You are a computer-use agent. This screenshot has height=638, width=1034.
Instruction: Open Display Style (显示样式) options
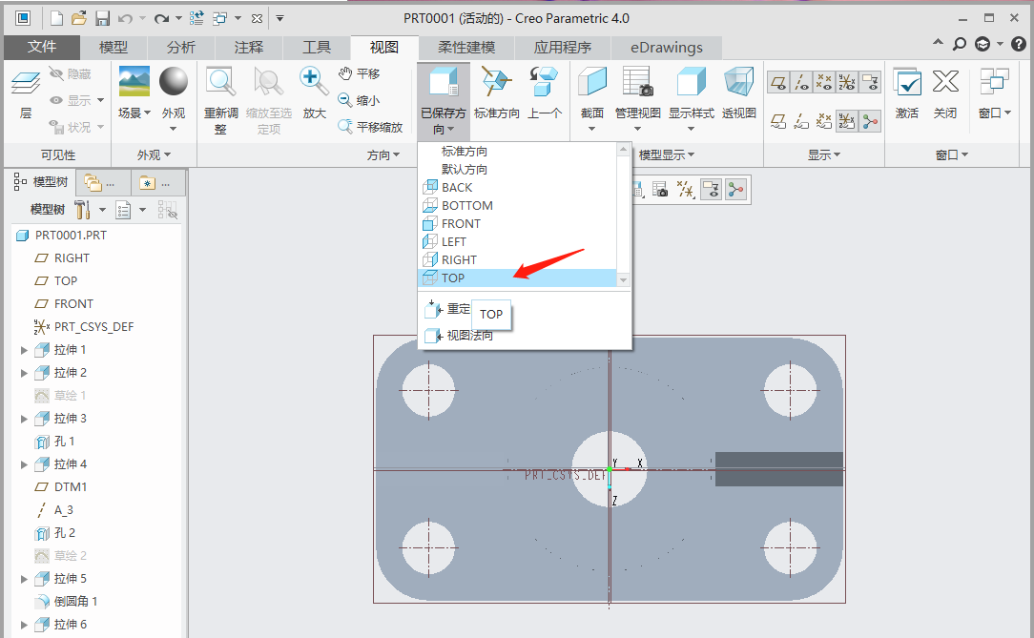[692, 99]
